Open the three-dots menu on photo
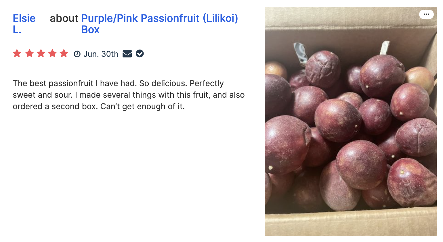 pos(426,14)
